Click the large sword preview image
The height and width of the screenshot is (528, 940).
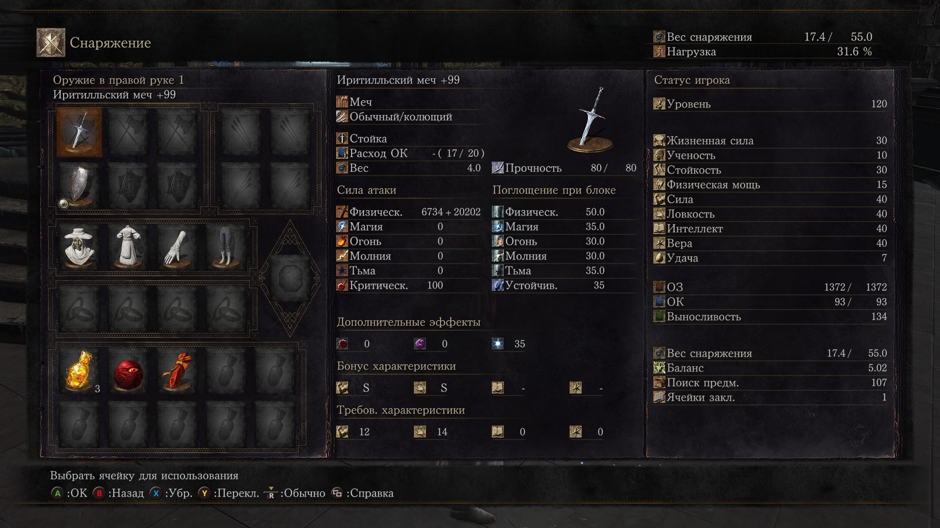[591, 120]
